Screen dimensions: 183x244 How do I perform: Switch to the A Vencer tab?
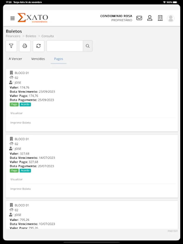coord(15,59)
